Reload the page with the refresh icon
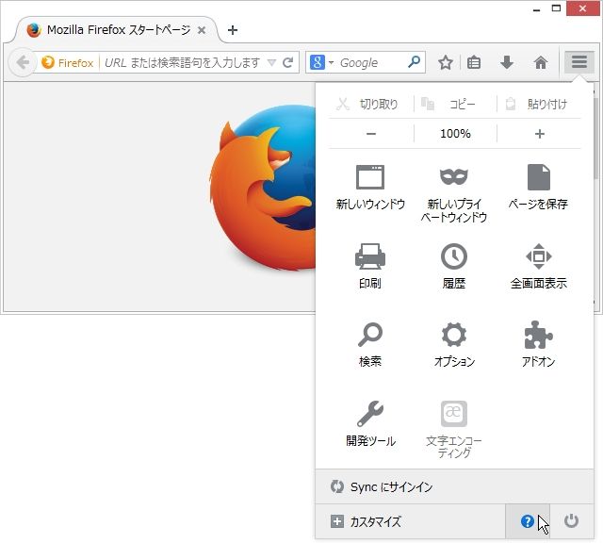Image resolution: width=603 pixels, height=543 pixels. pyautogui.click(x=287, y=62)
